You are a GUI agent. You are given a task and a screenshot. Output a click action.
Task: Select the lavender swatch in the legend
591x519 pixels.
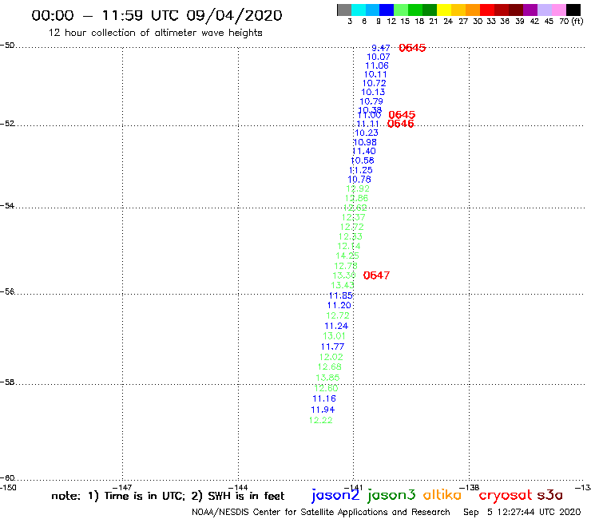544,10
